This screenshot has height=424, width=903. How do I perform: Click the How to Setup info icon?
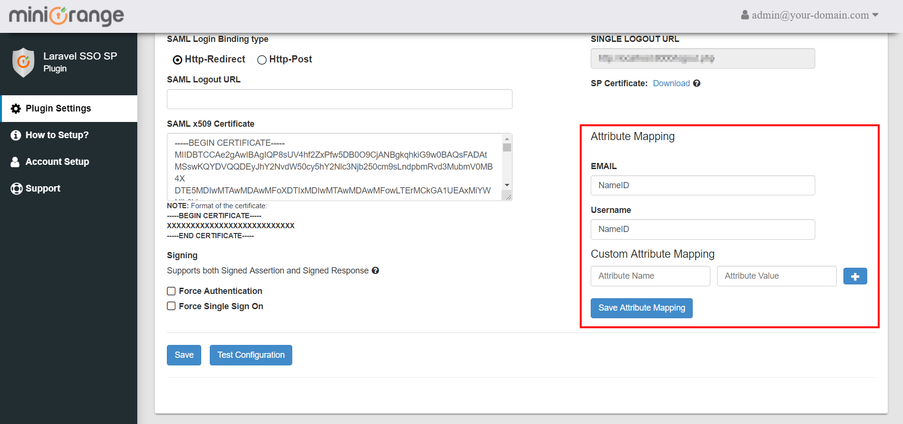pos(16,135)
